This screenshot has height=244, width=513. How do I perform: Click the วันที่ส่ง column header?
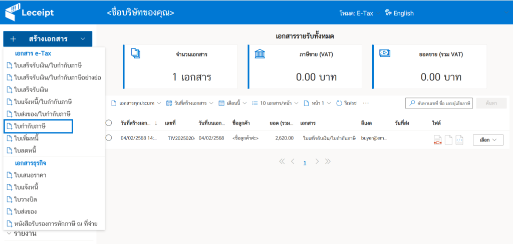click(x=402, y=123)
